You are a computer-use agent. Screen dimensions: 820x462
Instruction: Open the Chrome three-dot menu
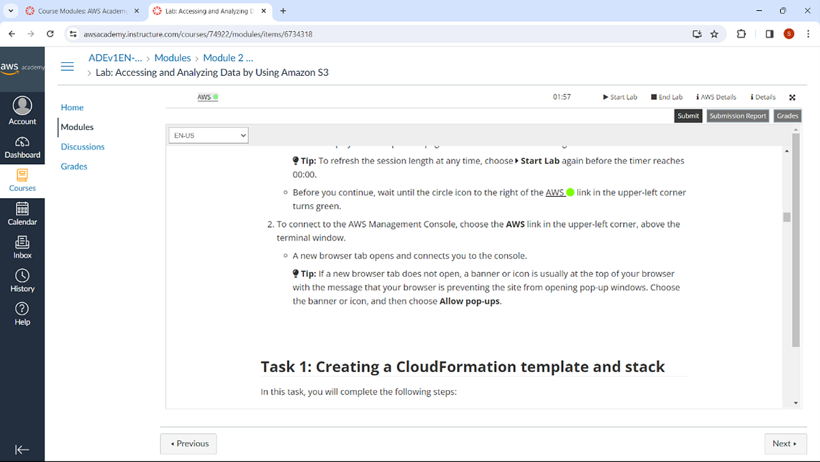click(808, 33)
